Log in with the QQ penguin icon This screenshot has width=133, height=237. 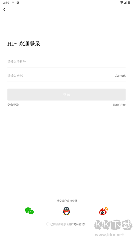(66, 211)
